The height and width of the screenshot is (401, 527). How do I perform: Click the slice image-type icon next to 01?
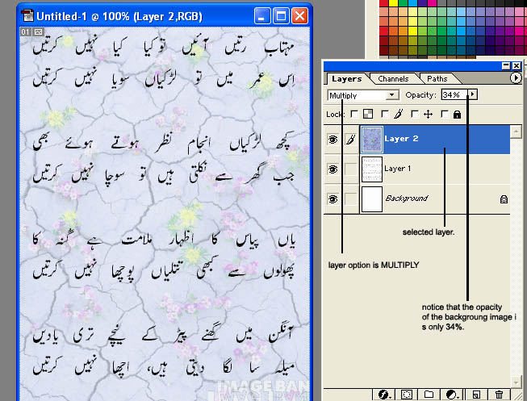click(x=38, y=32)
